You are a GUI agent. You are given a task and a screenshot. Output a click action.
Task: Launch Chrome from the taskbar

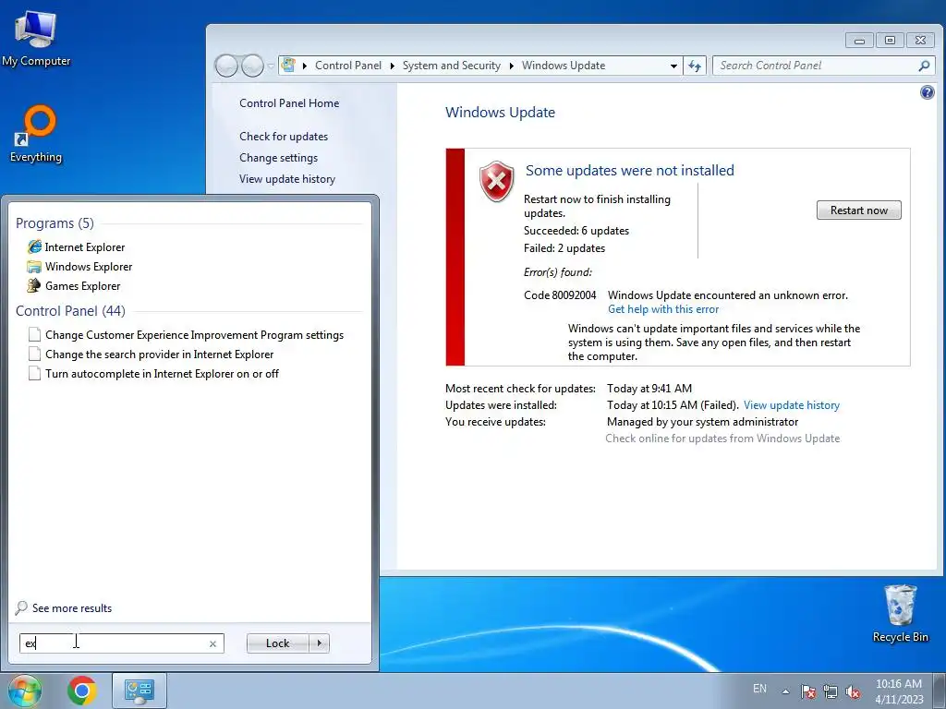coord(82,691)
